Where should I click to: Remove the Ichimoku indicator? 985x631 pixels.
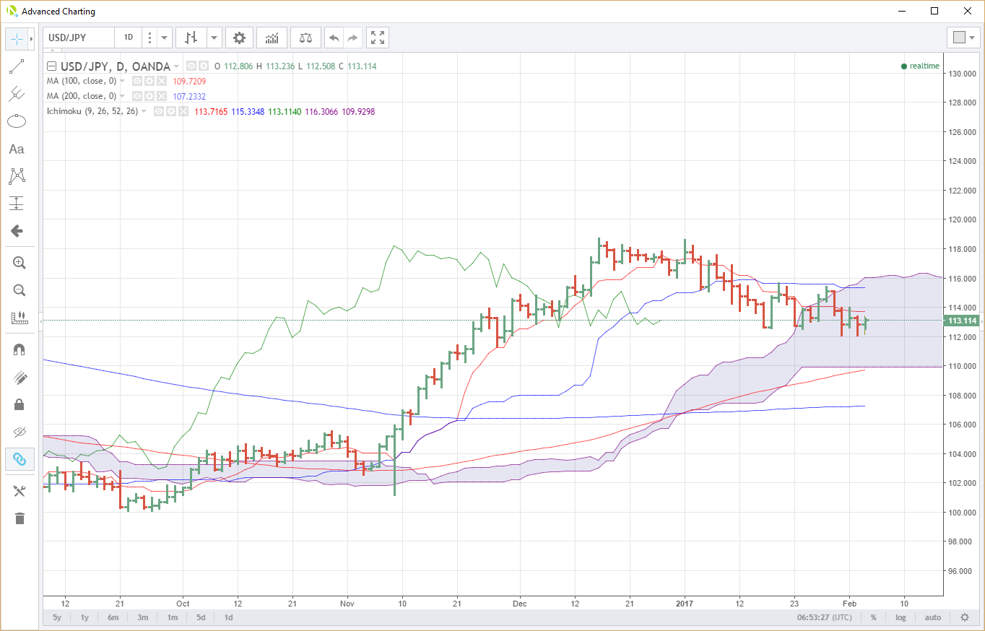click(x=183, y=111)
